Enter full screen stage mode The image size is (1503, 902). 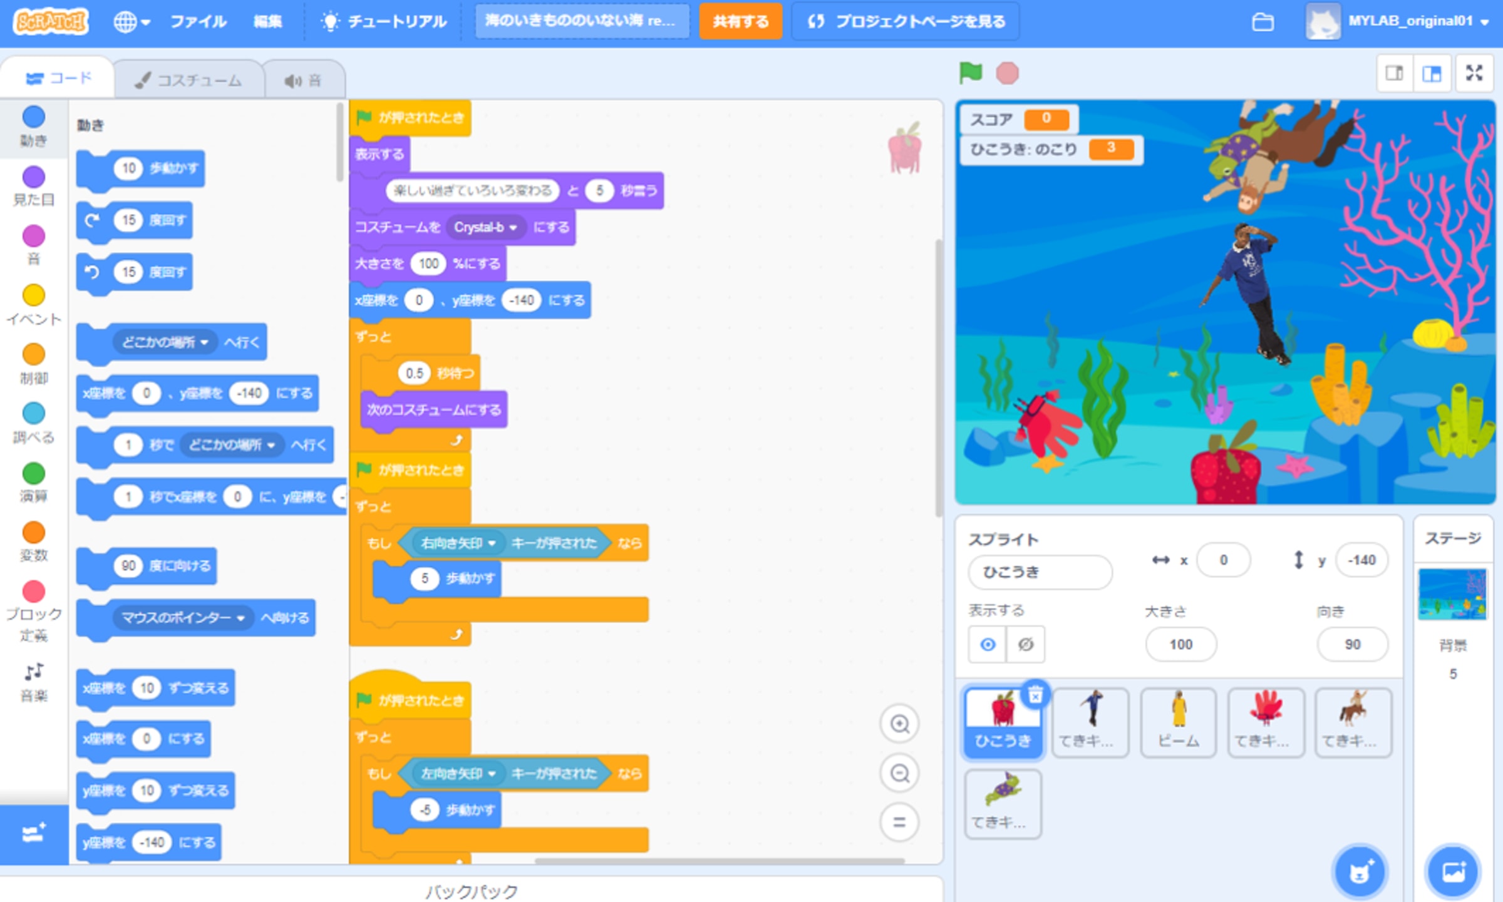[x=1474, y=74]
